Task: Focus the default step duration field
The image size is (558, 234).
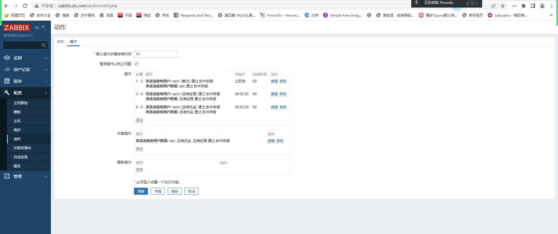Action: point(156,54)
